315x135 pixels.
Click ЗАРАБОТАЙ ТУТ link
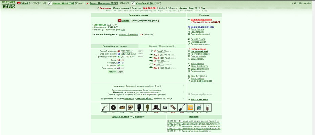pyautogui.click(x=145, y=99)
